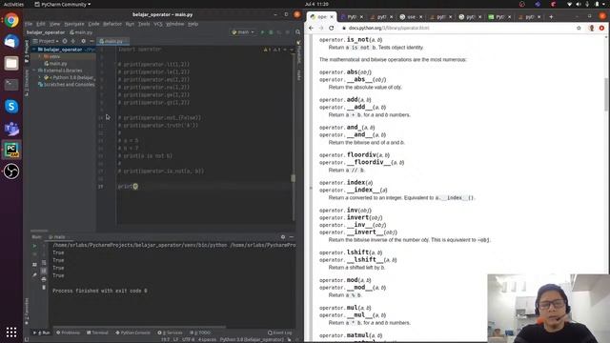Collapse the belajar_operator project root
Viewport: 610px width, 343px height.
pos(34,50)
